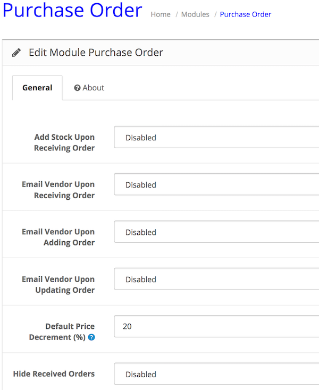Go to Modules breadcrumb link
This screenshot has height=390, width=319.
[x=195, y=14]
